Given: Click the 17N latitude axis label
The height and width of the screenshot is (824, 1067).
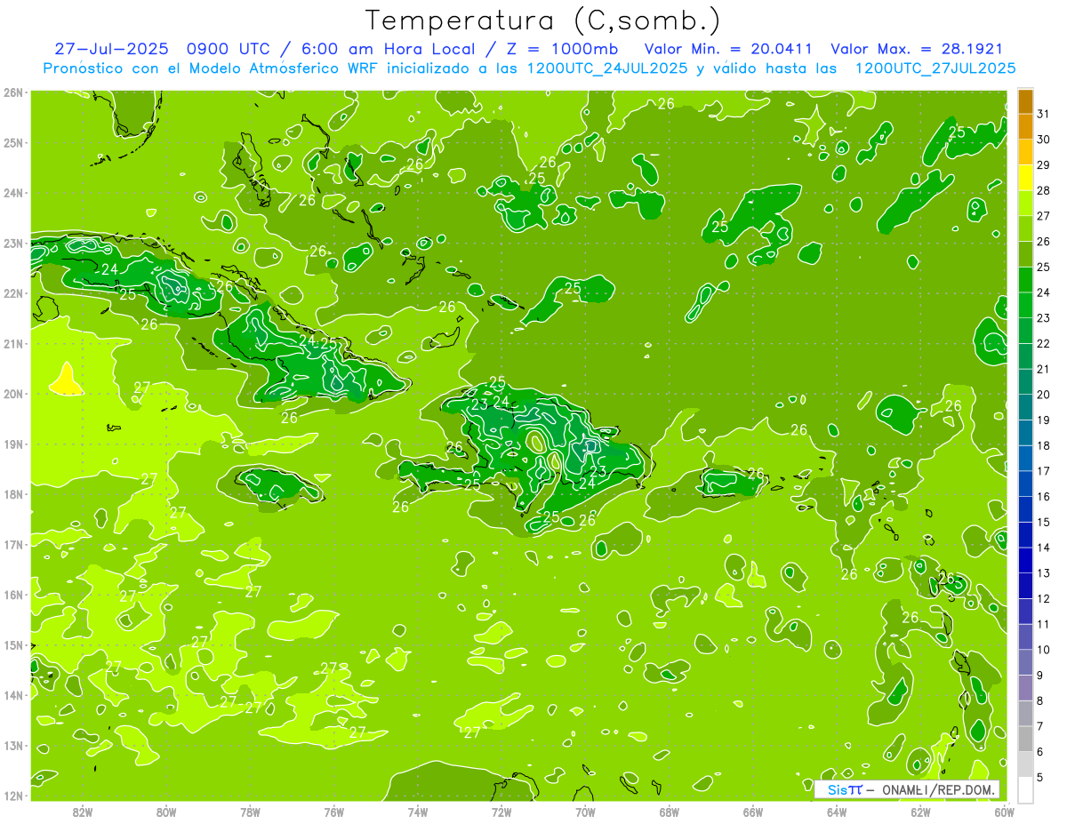Looking at the screenshot, I should point(13,545).
